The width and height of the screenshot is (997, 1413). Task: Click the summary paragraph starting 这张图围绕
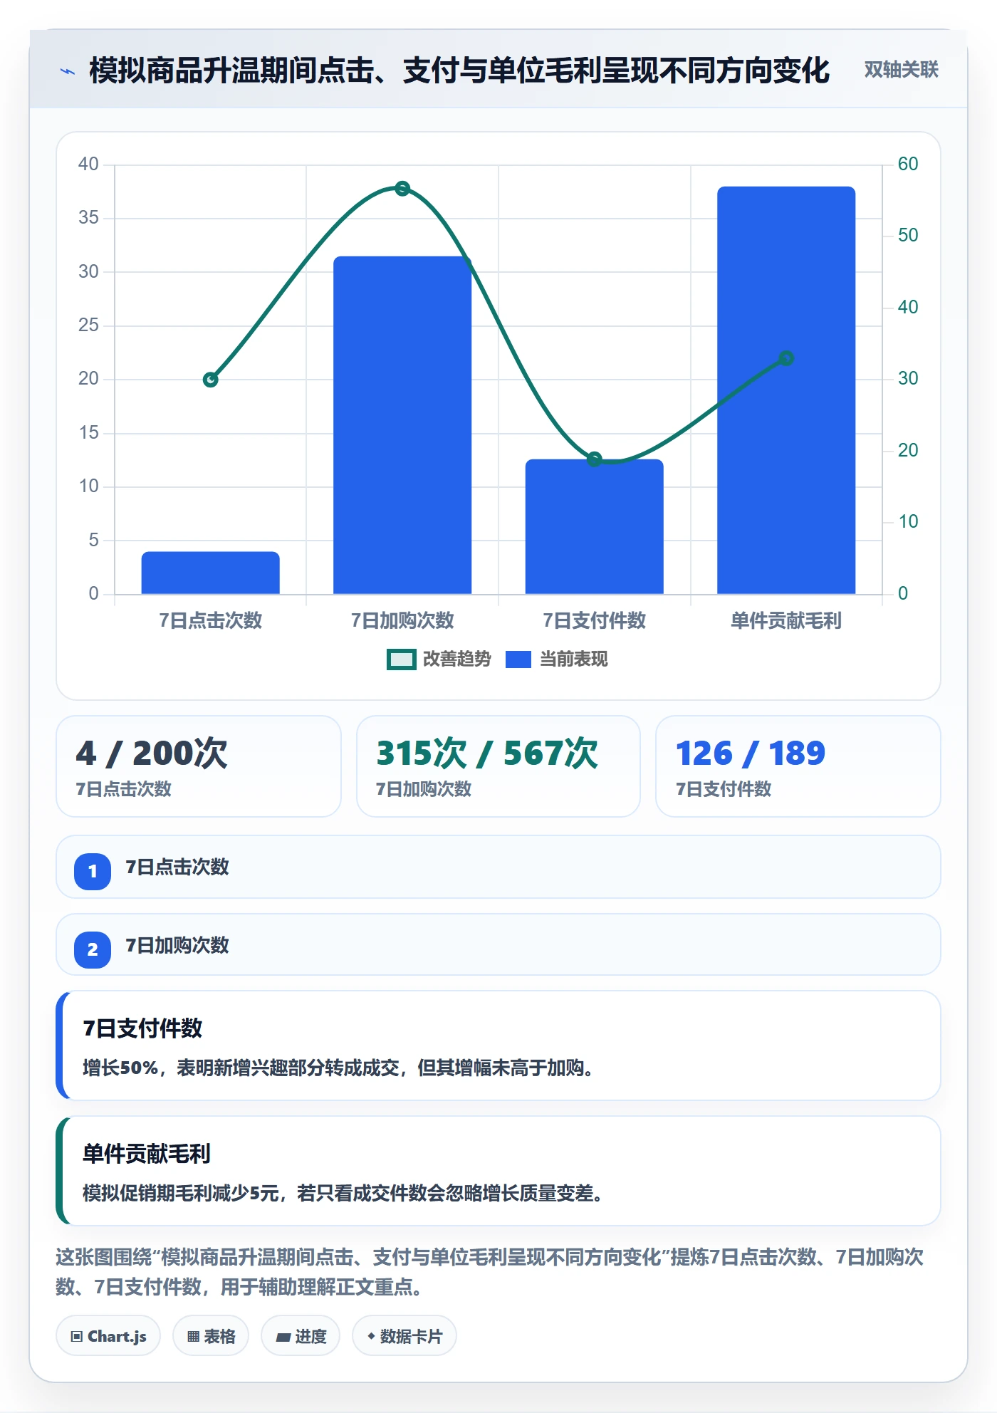(490, 1272)
